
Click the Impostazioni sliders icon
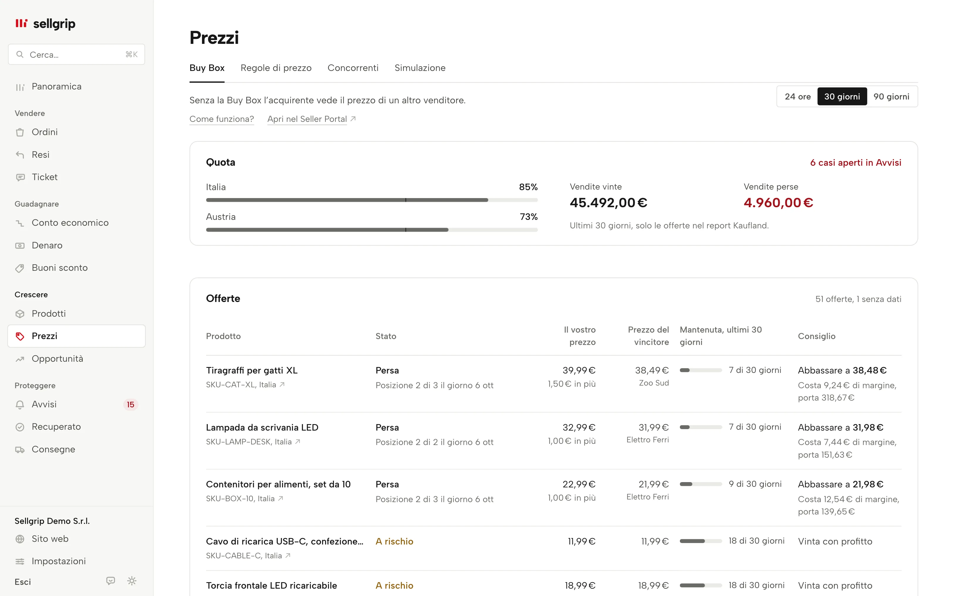[20, 561]
